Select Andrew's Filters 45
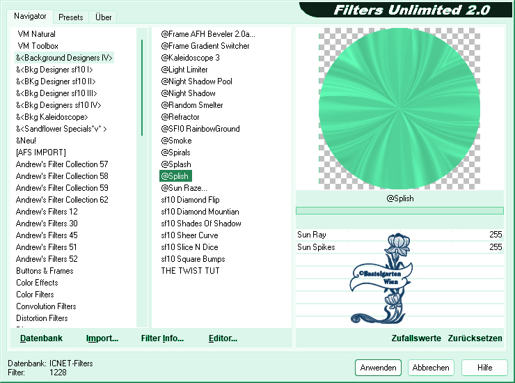Screen dimensions: 515x383 click(47, 235)
